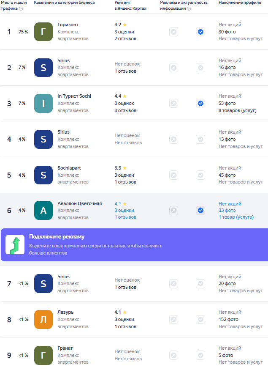Viewport: 268px width, 370px height.
Task: Click the blue verified checkmark for In Турист Sochi
Action: [200, 103]
